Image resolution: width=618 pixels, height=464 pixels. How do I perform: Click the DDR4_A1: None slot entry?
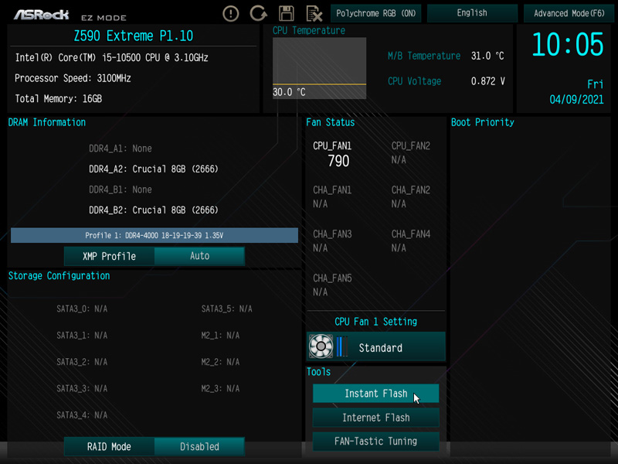tap(121, 148)
